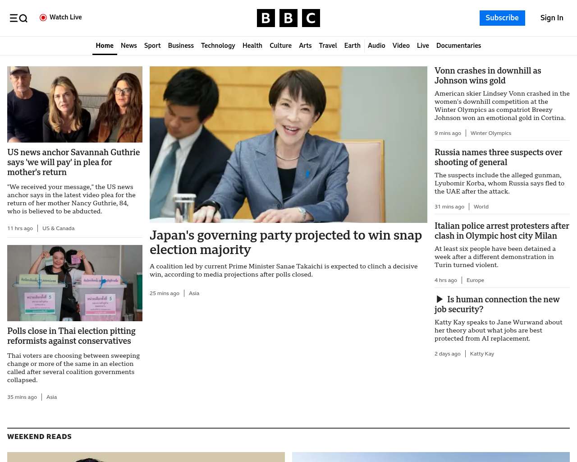The image size is (577, 462).
Task: Open Italian police arrest protesters story
Action: point(501,231)
